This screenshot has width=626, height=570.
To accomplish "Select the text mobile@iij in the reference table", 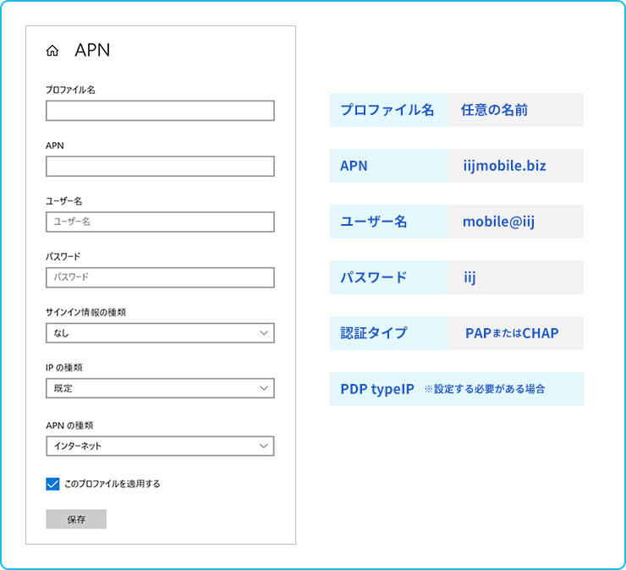I will click(498, 222).
